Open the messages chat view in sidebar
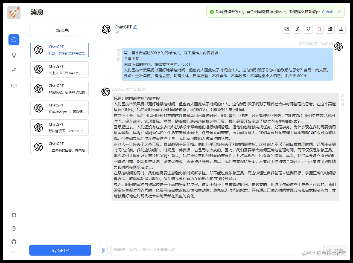Viewport: 353px width, 263px height. click(14, 40)
